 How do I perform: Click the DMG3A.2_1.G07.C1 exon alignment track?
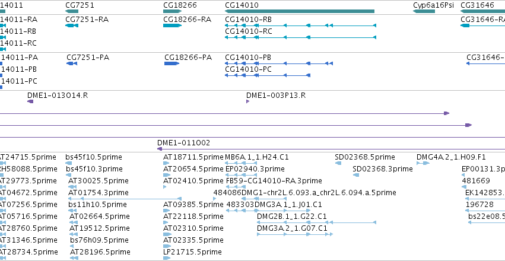pyautogui.click(x=295, y=234)
